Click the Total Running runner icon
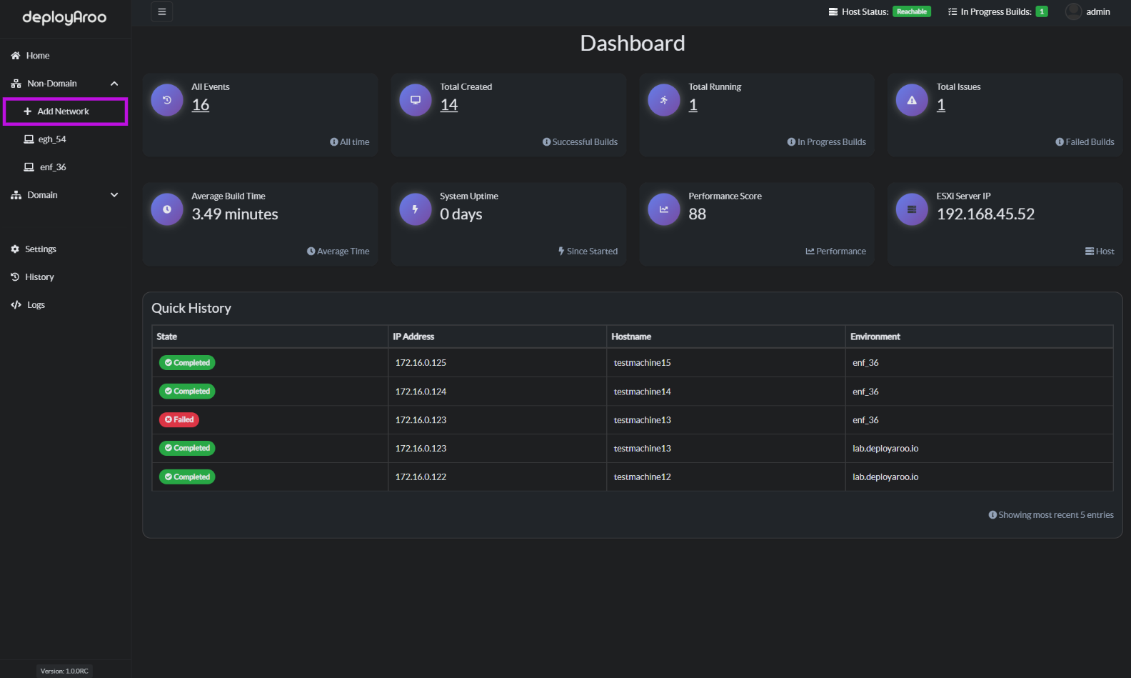The width and height of the screenshot is (1131, 678). click(x=664, y=100)
